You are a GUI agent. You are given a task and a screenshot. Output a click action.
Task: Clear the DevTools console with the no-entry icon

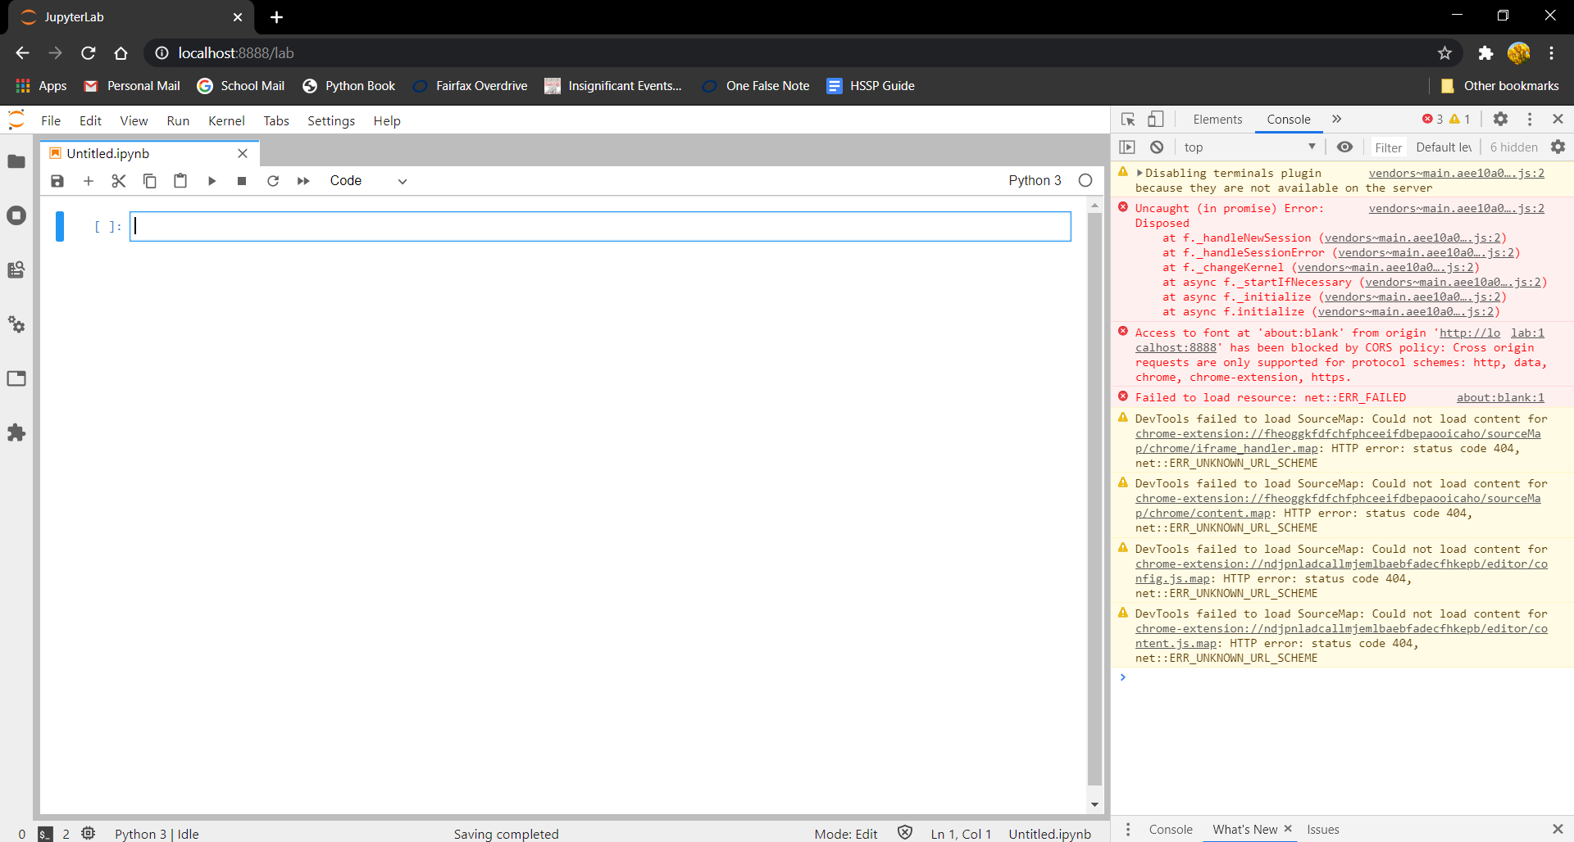(x=1157, y=147)
